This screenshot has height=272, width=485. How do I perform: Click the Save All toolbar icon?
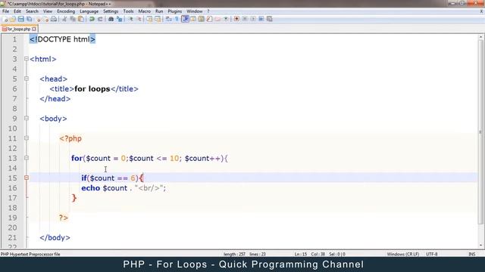(x=29, y=19)
